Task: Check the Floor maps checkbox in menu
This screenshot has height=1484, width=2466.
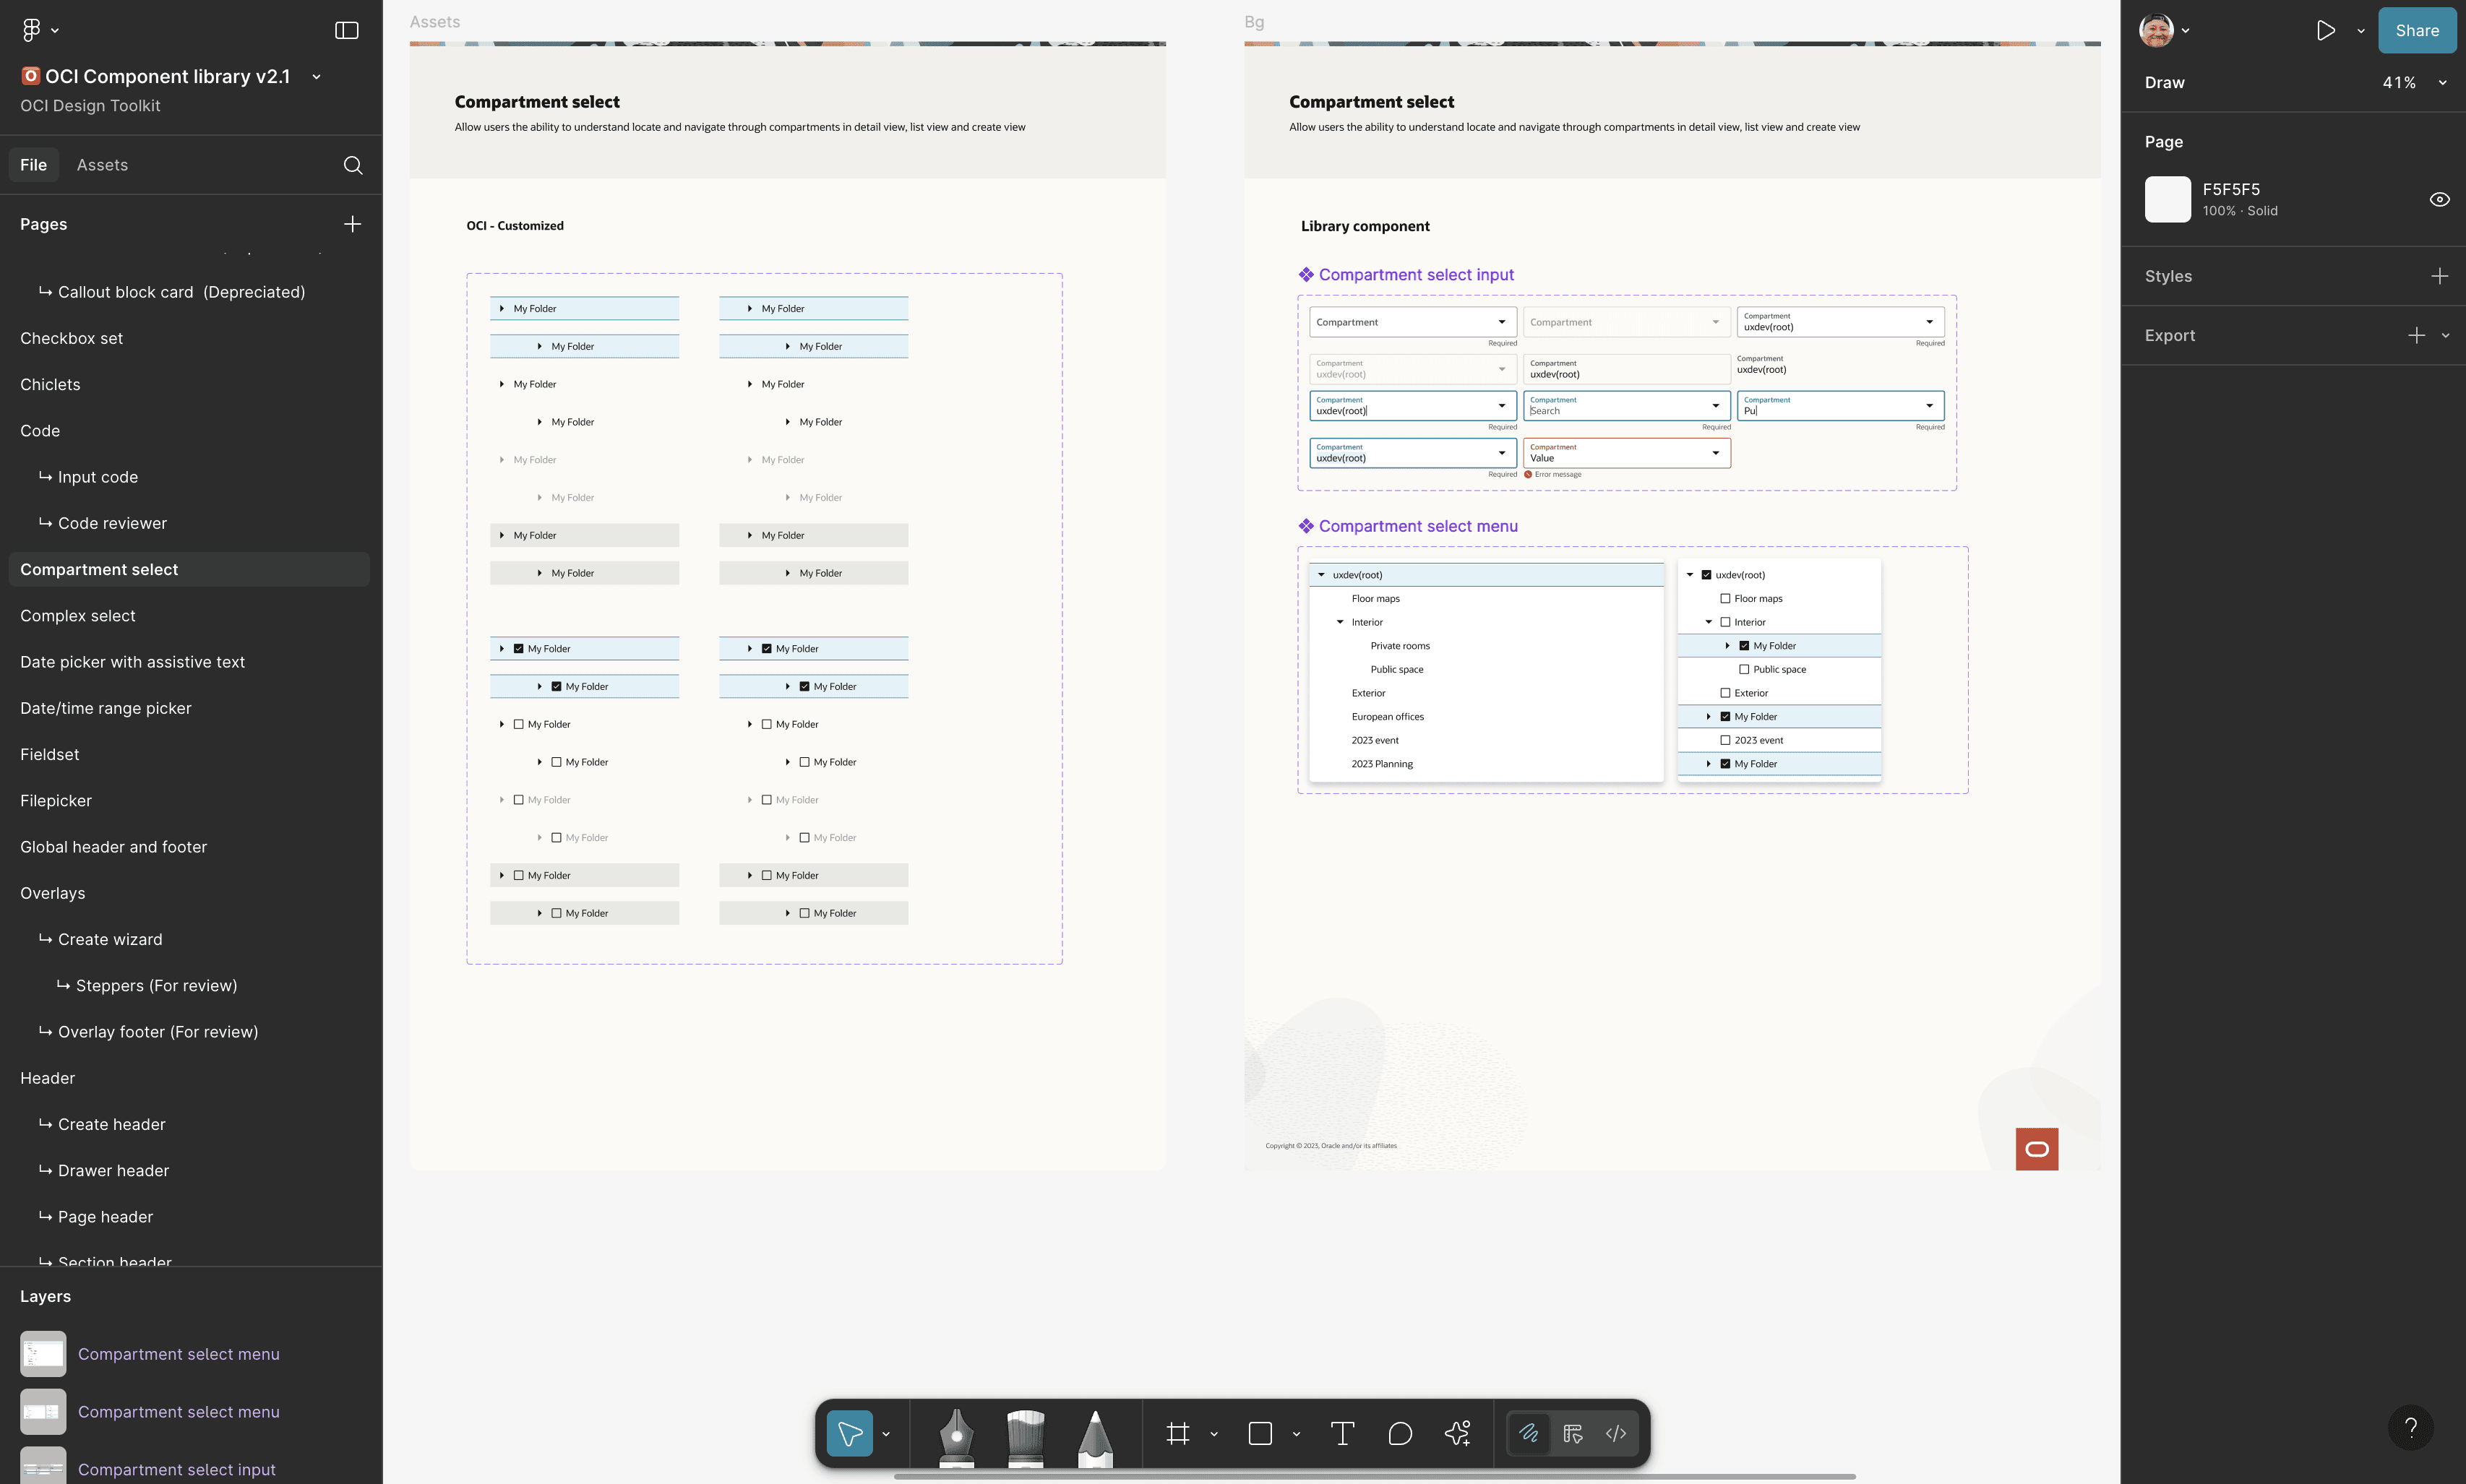Action: click(x=1724, y=599)
